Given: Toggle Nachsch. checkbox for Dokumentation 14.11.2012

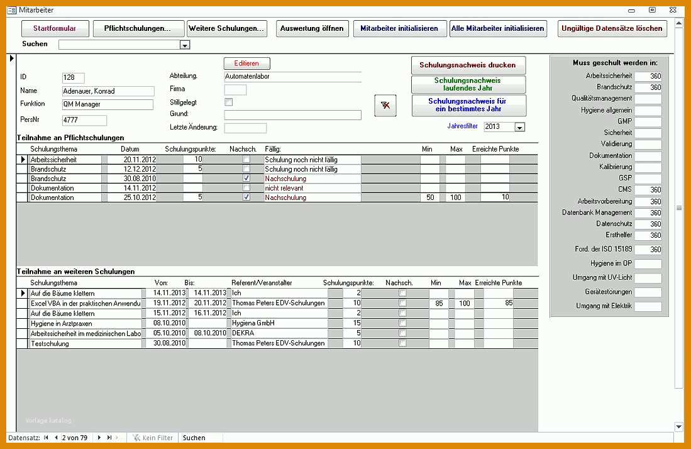Looking at the screenshot, I should coord(246,187).
